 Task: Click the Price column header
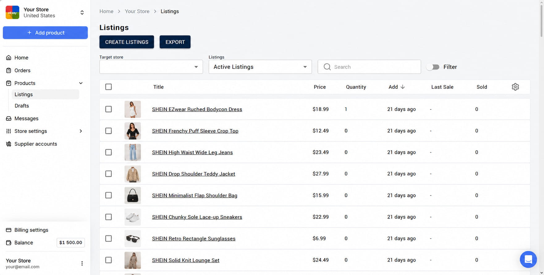[x=320, y=87]
